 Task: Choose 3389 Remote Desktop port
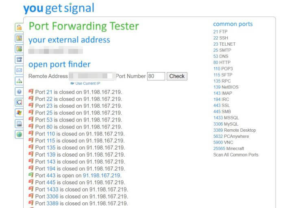point(235,130)
